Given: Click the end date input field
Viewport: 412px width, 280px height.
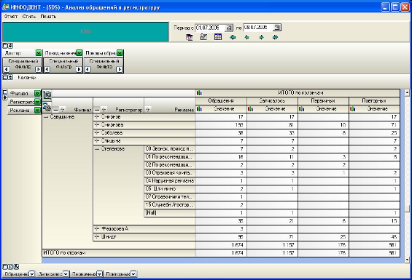Looking at the screenshot, I should pos(258,27).
